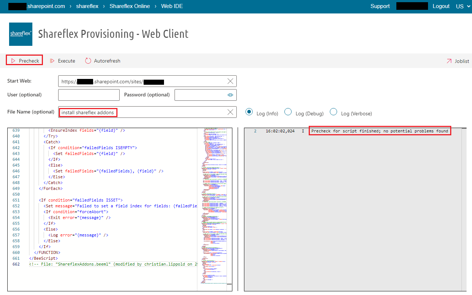Viewport: 472px width, 295px height.
Task: Select the Log (Info) radio button
Action: [x=249, y=112]
